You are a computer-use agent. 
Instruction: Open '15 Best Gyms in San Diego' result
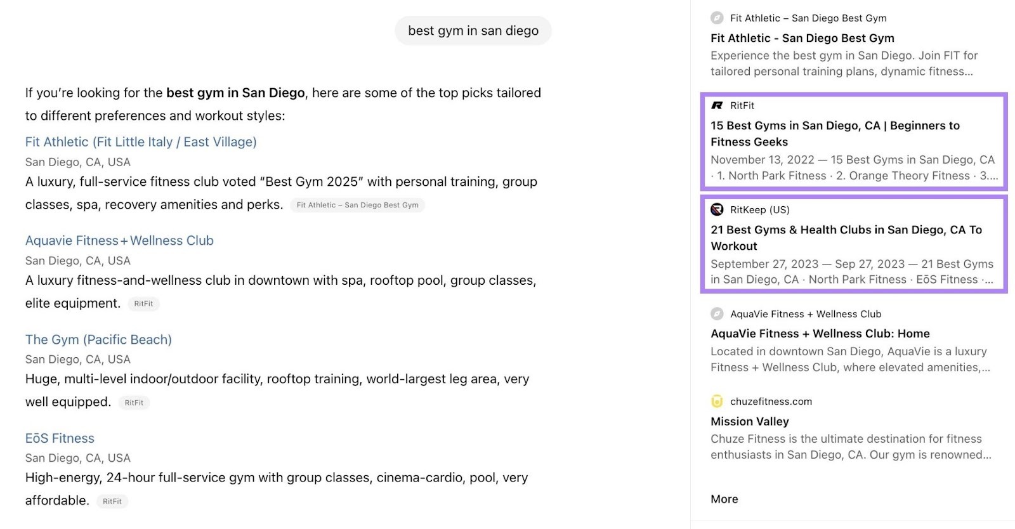[835, 133]
